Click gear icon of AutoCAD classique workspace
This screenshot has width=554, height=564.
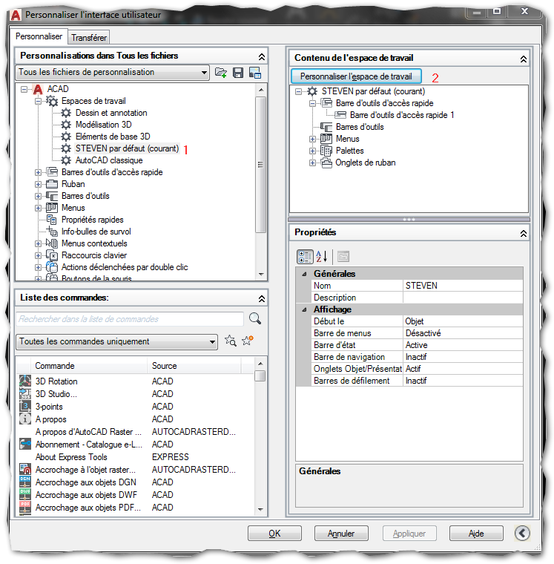pos(66,160)
